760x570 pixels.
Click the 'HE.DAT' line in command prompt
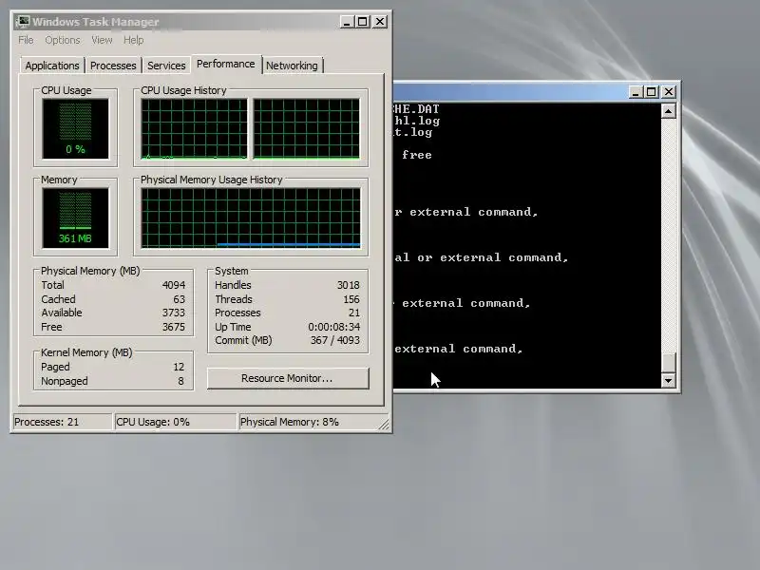416,109
